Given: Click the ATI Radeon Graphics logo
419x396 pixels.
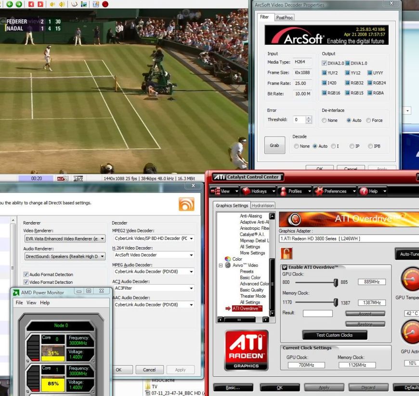Looking at the screenshot, I should (x=246, y=350).
